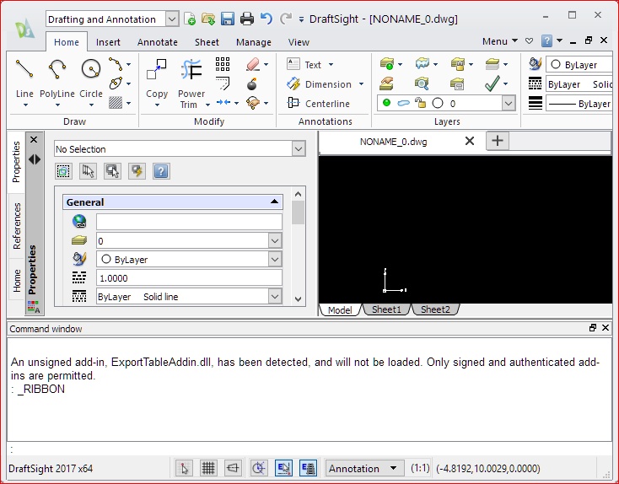Close the Properties palette
This screenshot has height=484, width=619.
pos(34,139)
